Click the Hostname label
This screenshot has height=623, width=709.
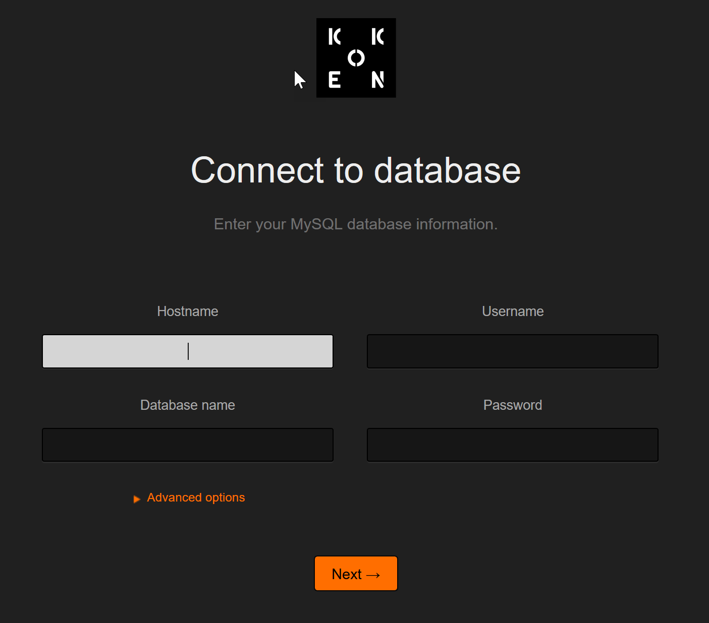188,311
